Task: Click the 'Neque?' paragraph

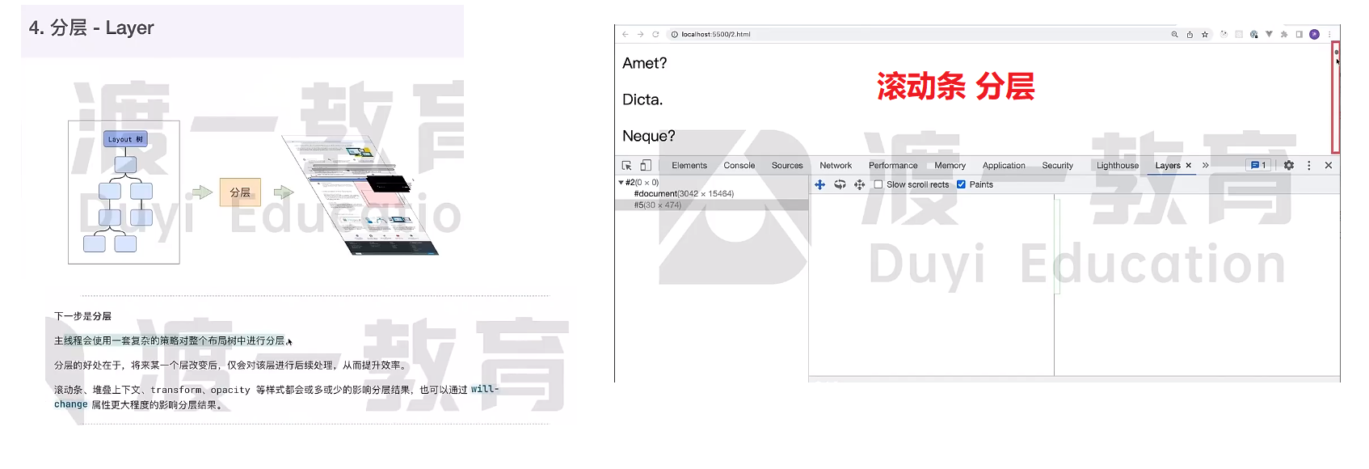Action: coord(649,136)
